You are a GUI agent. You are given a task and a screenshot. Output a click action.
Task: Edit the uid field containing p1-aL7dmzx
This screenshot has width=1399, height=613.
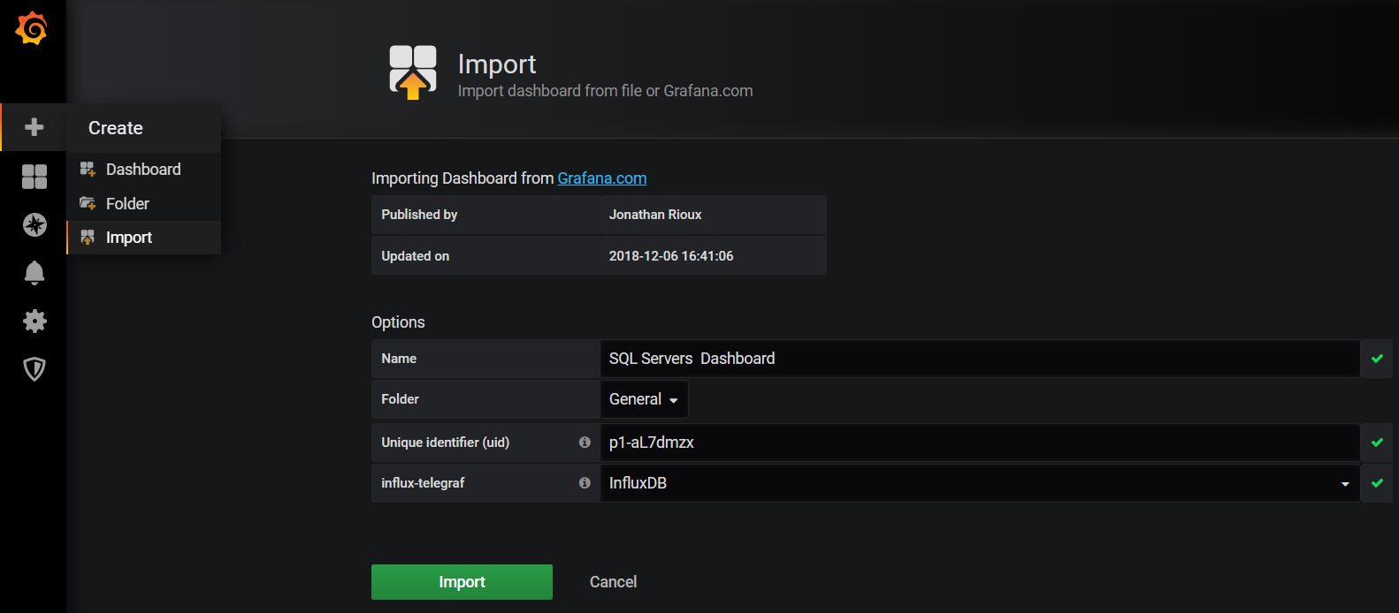click(x=980, y=443)
